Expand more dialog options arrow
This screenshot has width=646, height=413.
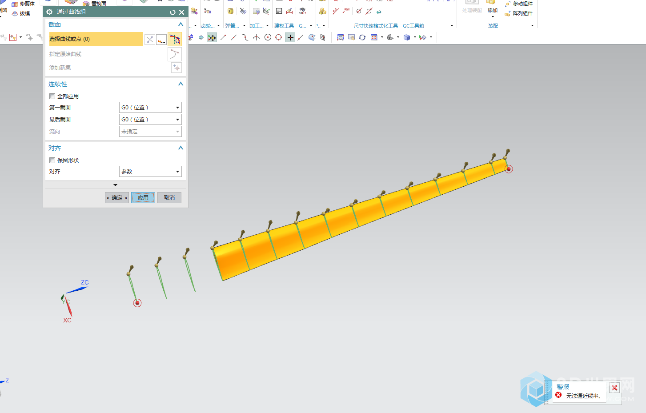116,185
